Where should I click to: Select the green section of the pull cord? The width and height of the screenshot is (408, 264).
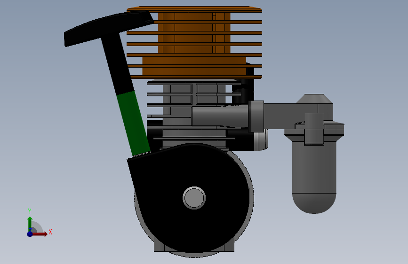(x=133, y=123)
